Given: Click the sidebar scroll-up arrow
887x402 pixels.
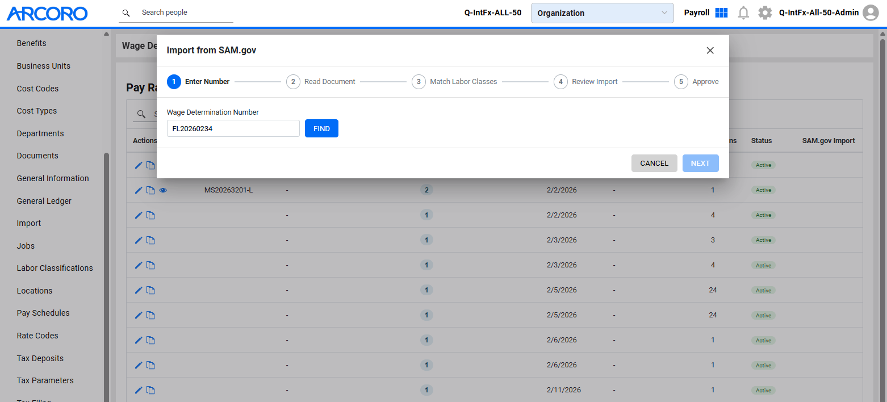Looking at the screenshot, I should pyautogui.click(x=106, y=34).
